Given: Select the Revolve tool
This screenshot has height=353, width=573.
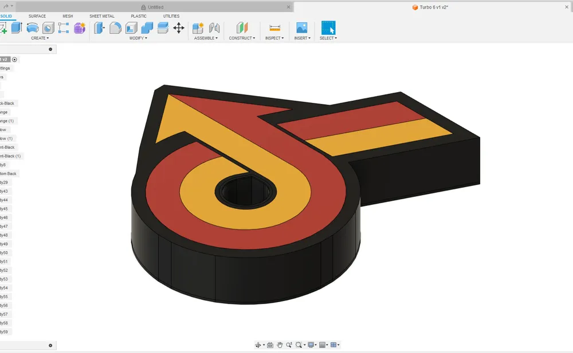Looking at the screenshot, I should click(33, 27).
